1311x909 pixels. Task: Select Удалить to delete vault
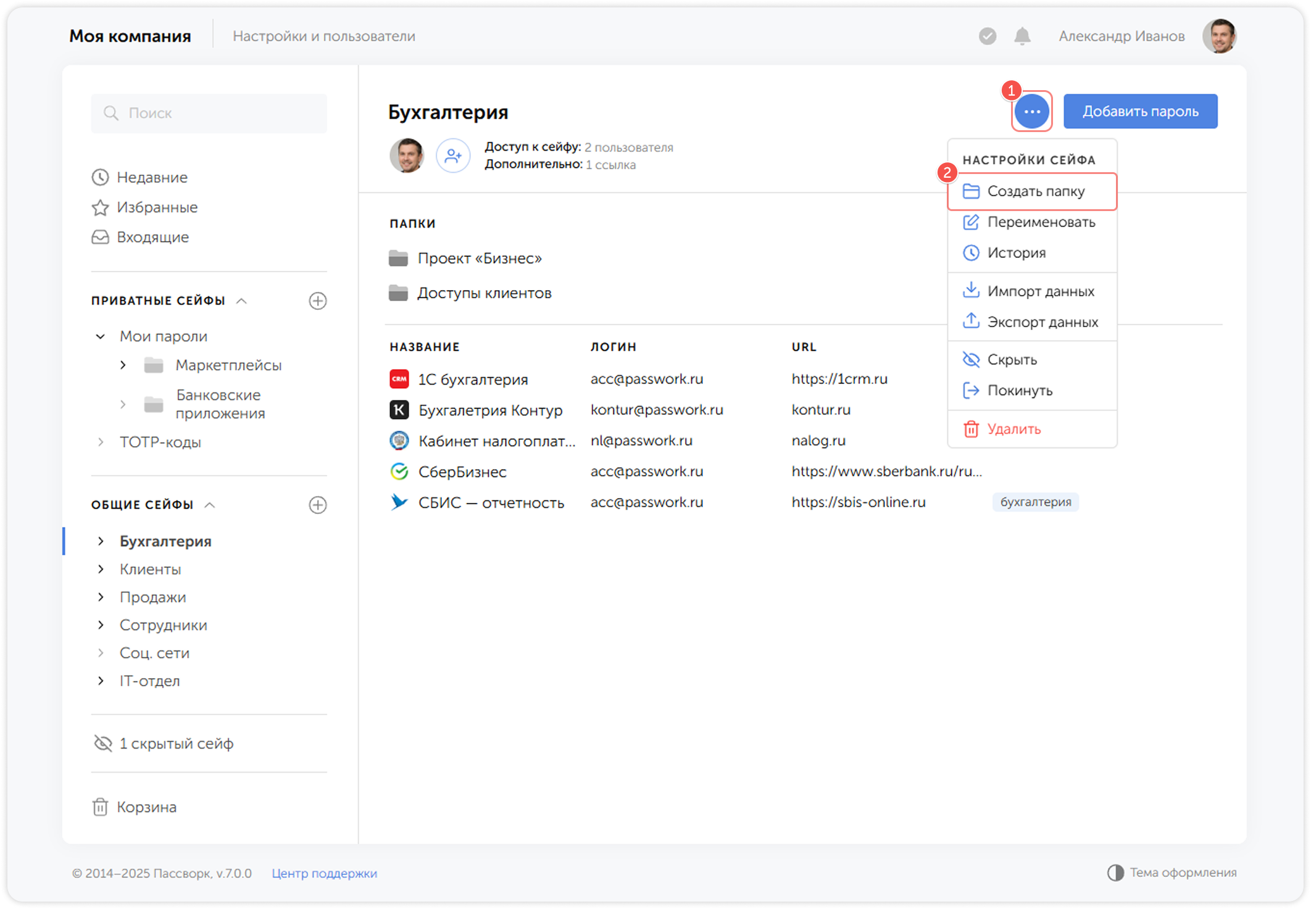tap(1032, 429)
